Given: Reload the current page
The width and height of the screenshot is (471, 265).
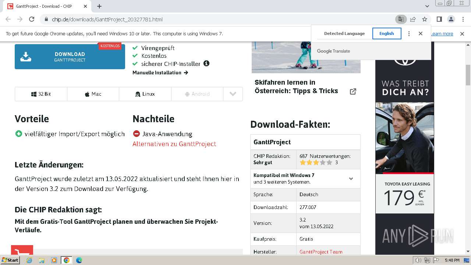Looking at the screenshot, I should pyautogui.click(x=32, y=19).
